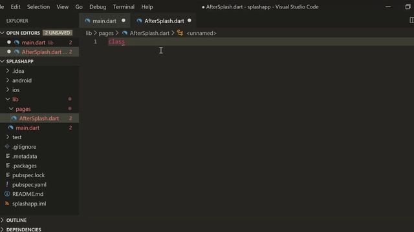Click the breadcrumb symbol icon before <unnamed>
Viewport: 414px width, 232px height.
pyautogui.click(x=180, y=33)
